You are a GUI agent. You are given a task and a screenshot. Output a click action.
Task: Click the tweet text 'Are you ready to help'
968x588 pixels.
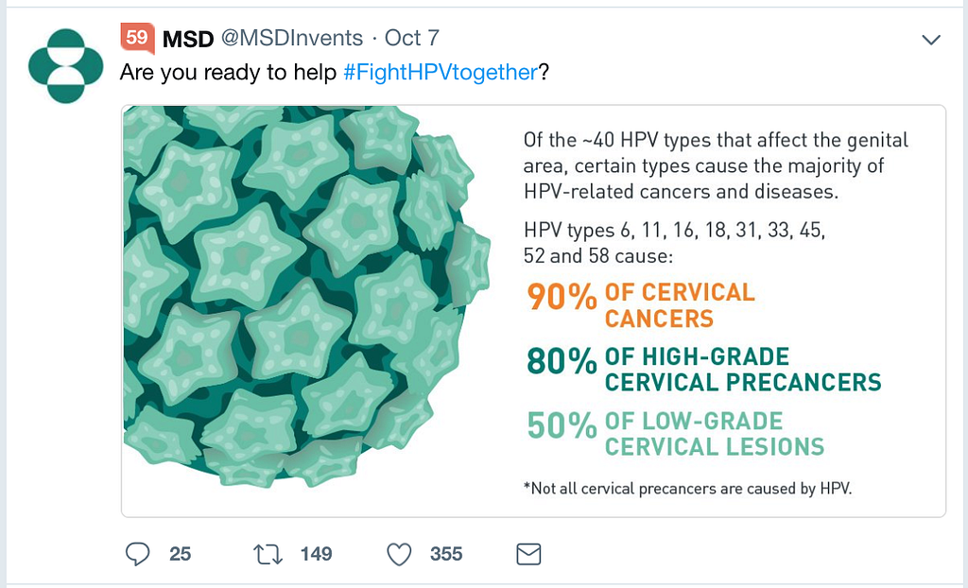[229, 72]
